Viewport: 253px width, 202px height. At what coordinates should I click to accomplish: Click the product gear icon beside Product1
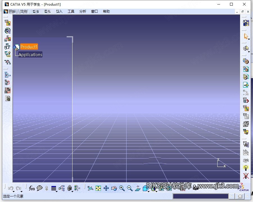(x=16, y=47)
